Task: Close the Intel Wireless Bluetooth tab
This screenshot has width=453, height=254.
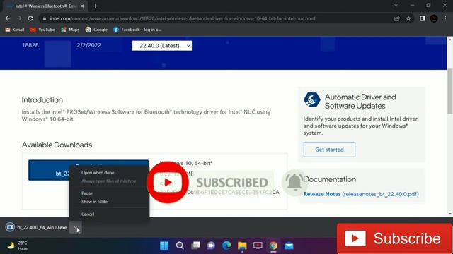Action: (82, 6)
